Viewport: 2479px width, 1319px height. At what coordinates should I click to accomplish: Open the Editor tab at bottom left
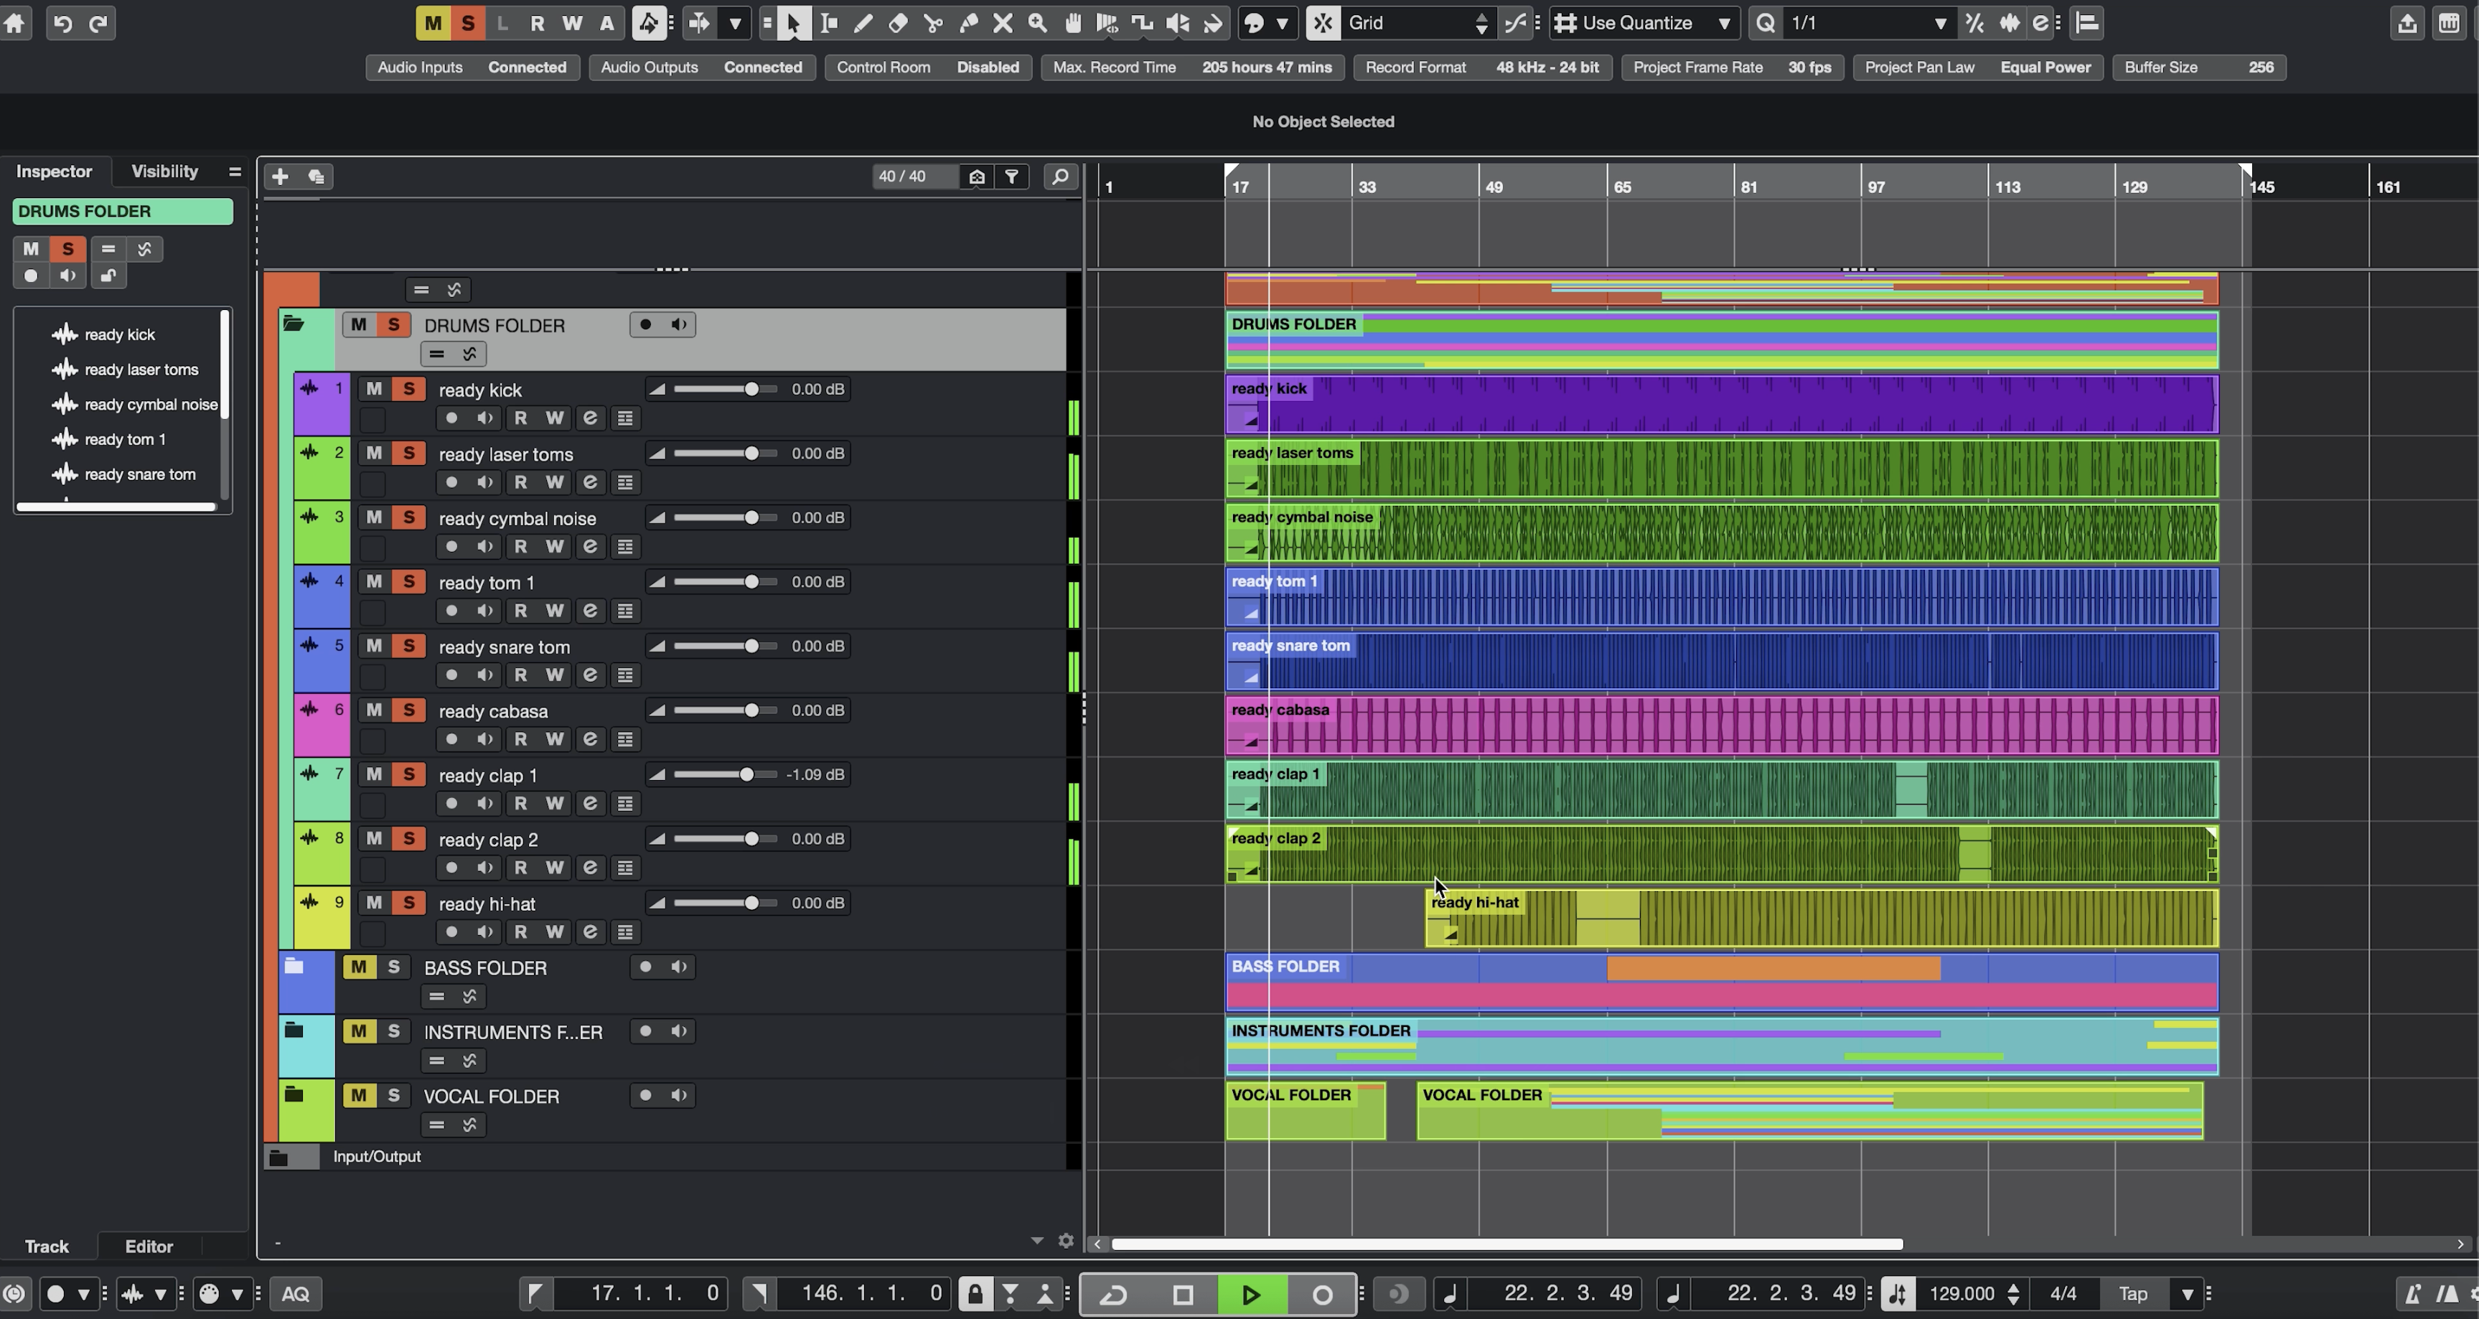coord(149,1246)
